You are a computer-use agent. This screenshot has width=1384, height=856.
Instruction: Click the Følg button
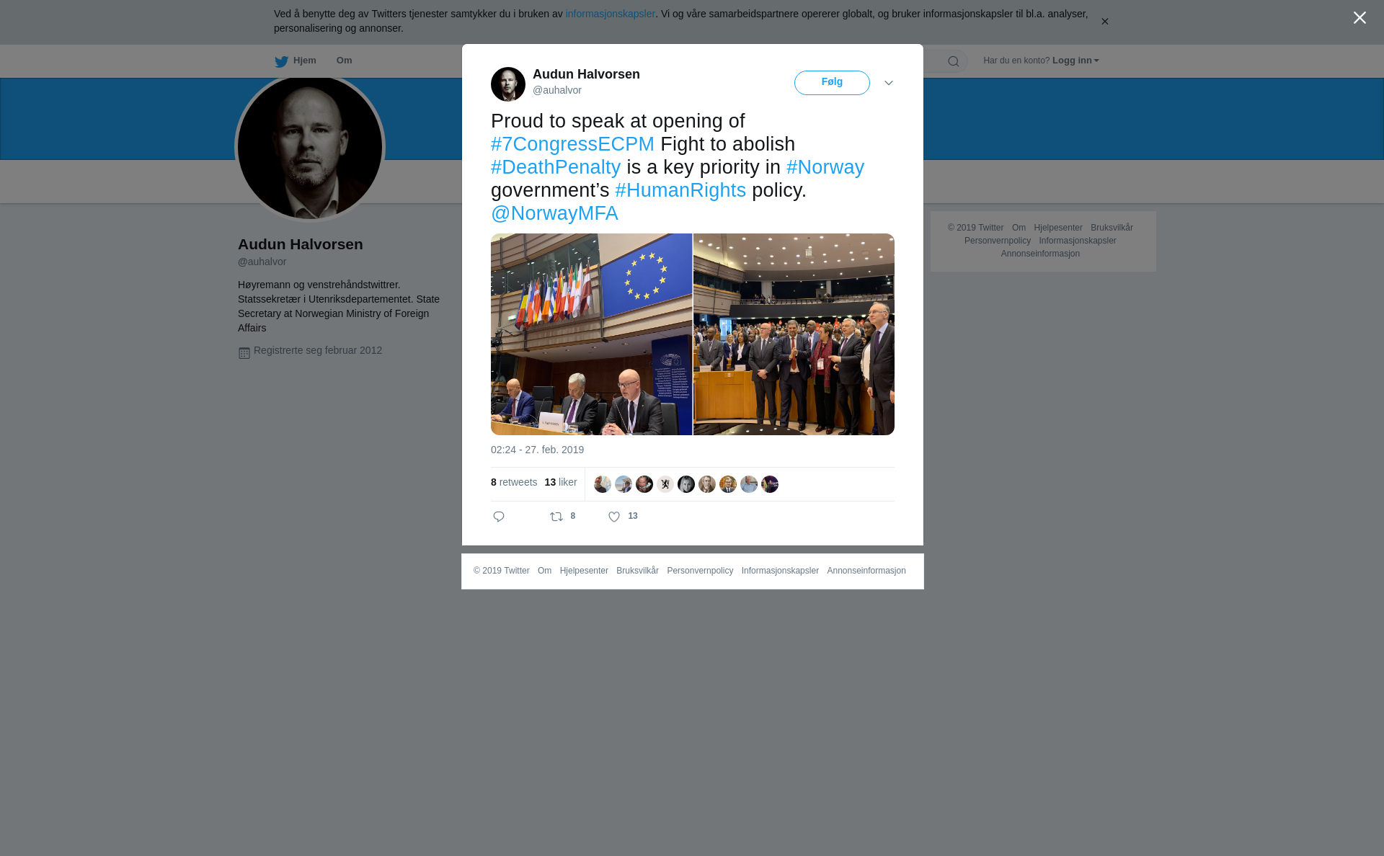(832, 83)
